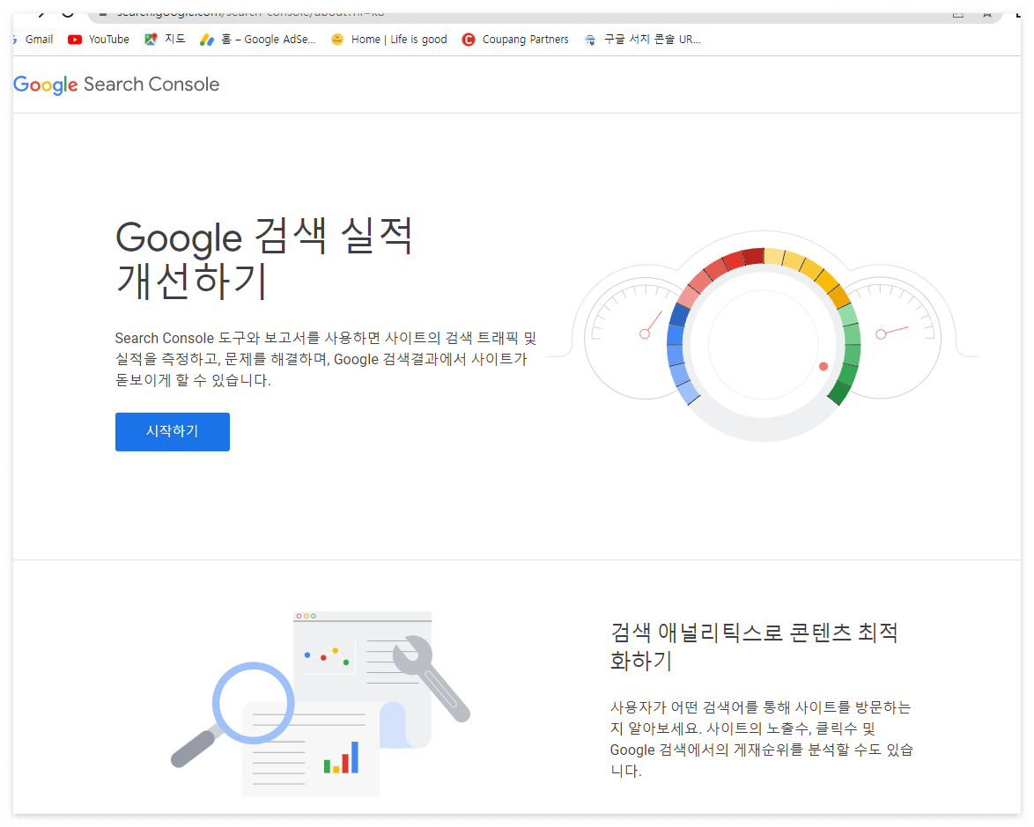
Task: Open the YouTube bookmark
Action: point(99,40)
